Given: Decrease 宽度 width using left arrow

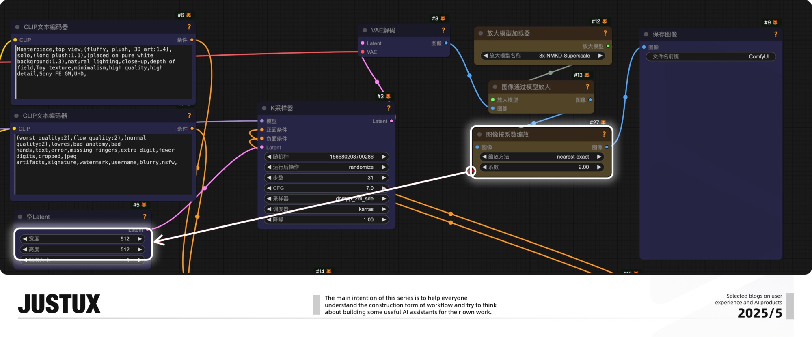Looking at the screenshot, I should tap(25, 239).
